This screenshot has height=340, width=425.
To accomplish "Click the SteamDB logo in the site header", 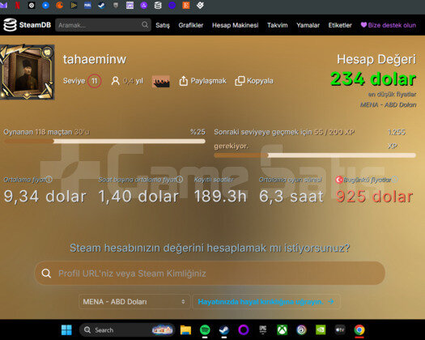I will click(x=27, y=25).
